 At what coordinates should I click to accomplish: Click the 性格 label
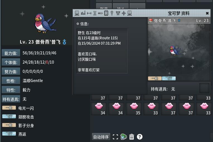pyautogui.click(x=11, y=81)
